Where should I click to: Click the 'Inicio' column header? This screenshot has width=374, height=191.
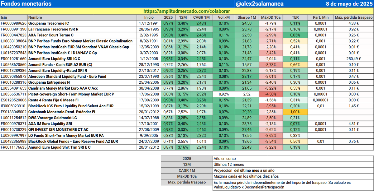coord(149,17)
